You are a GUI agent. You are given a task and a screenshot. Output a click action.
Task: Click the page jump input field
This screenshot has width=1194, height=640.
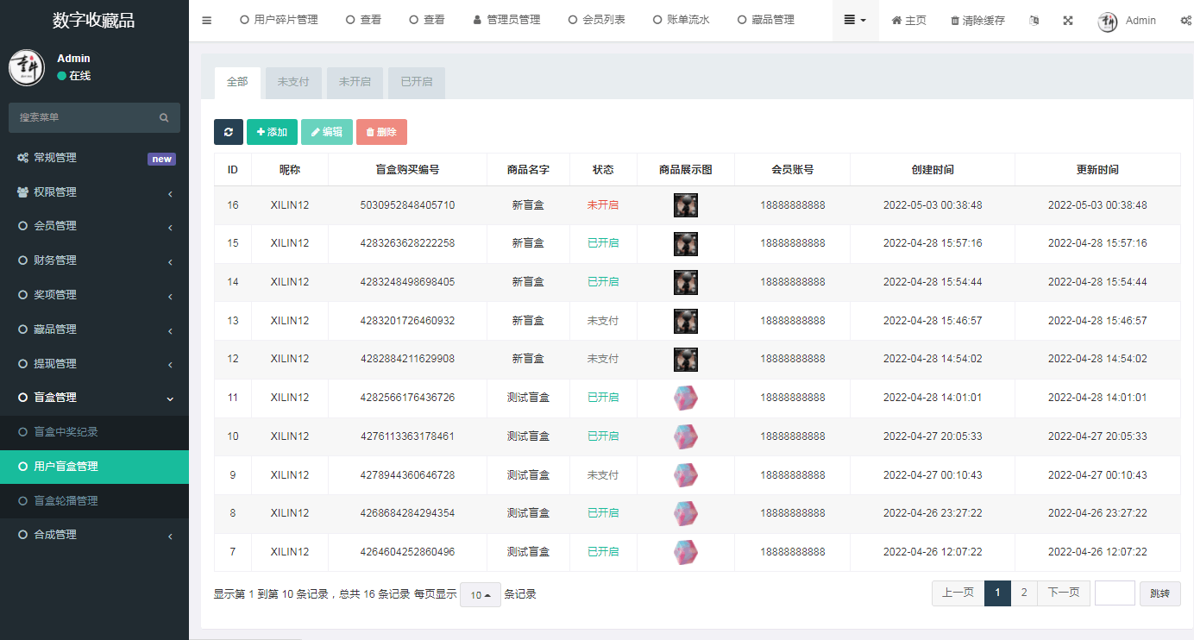click(1115, 593)
